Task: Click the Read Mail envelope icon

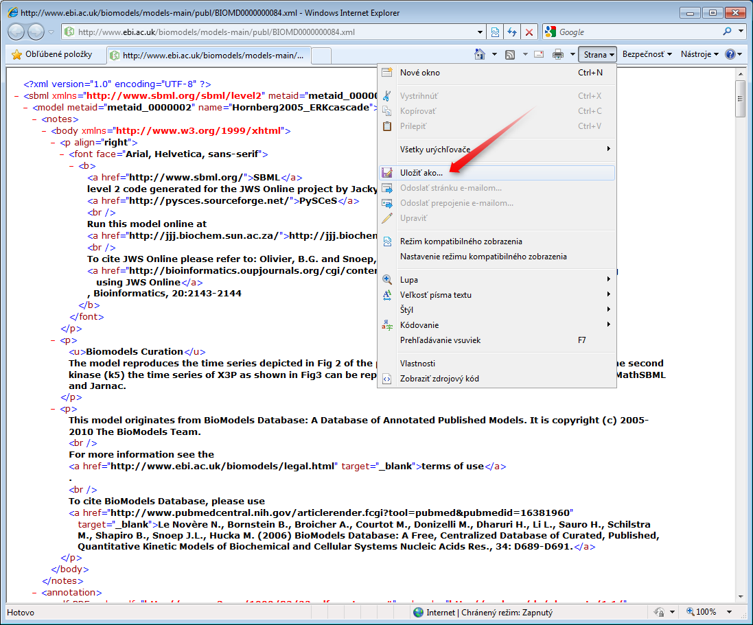Action: click(x=539, y=54)
